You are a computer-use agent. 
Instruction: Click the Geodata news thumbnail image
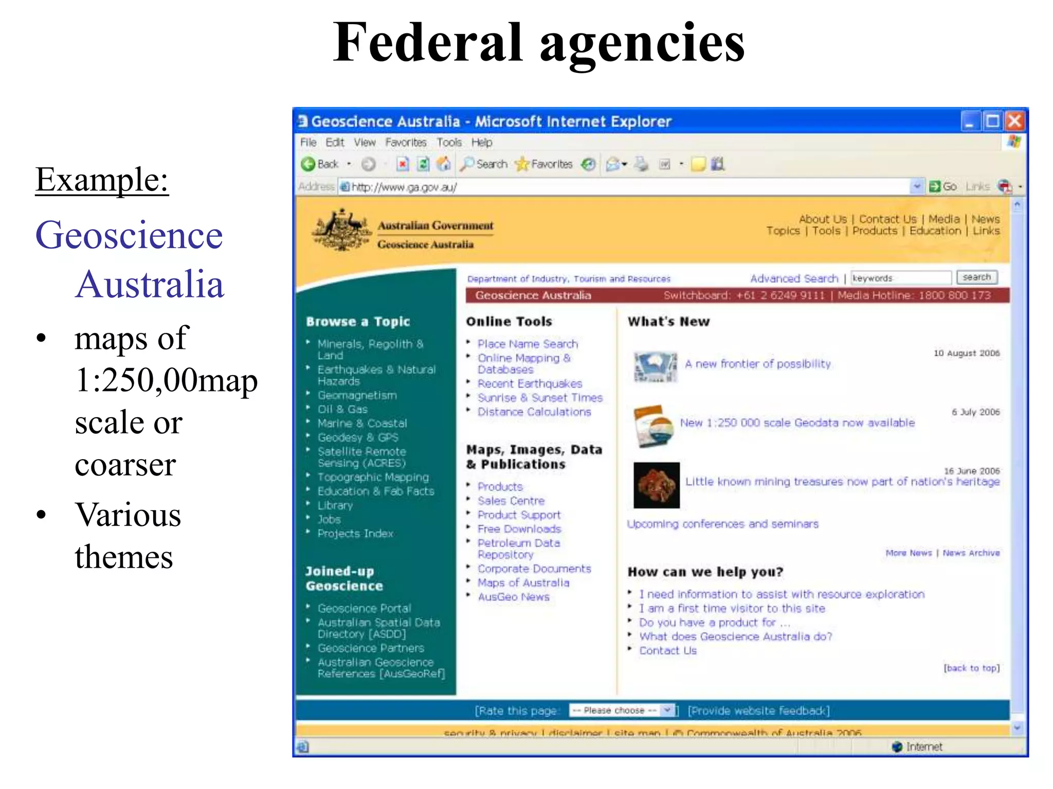coord(654,426)
